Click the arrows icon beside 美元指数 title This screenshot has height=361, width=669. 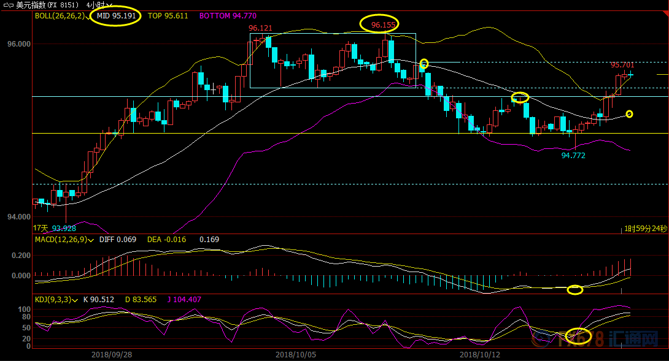click(x=8, y=5)
